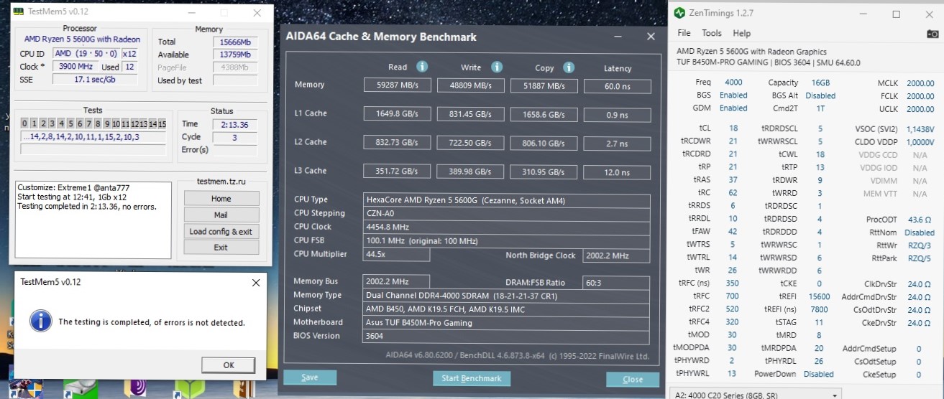Image resolution: width=944 pixels, height=399 pixels.
Task: Click the TestMem5 title bar icon
Action: click(x=18, y=12)
